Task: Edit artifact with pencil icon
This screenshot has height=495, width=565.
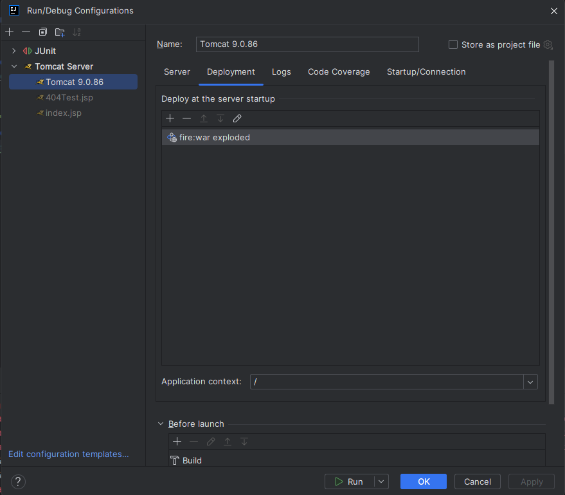Action: 237,118
